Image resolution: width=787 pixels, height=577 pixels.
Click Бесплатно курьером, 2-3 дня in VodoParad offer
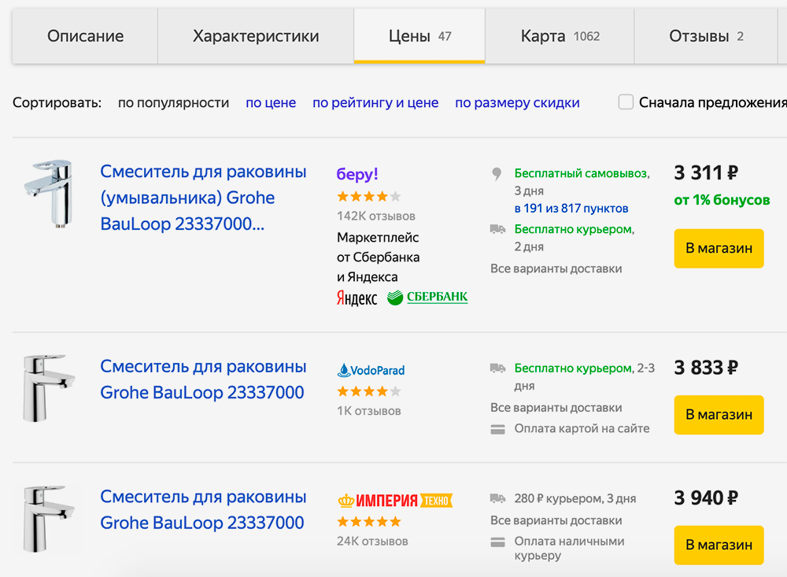coord(584,376)
